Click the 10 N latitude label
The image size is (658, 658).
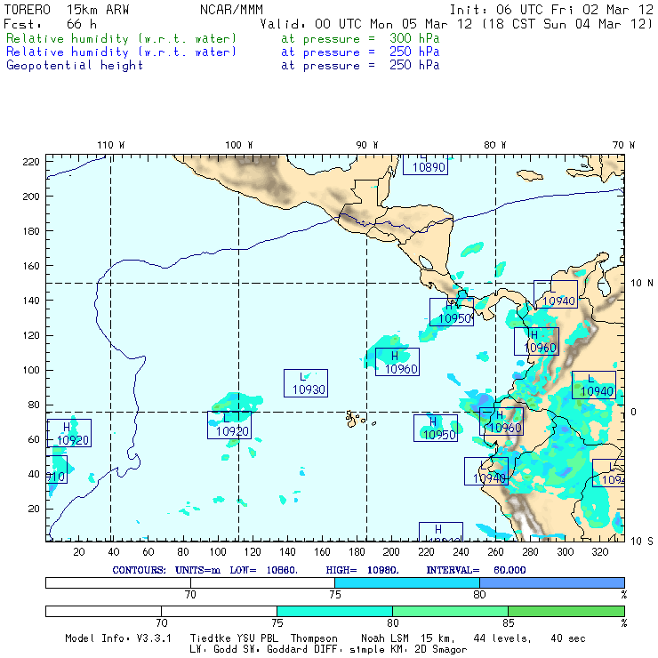[640, 283]
